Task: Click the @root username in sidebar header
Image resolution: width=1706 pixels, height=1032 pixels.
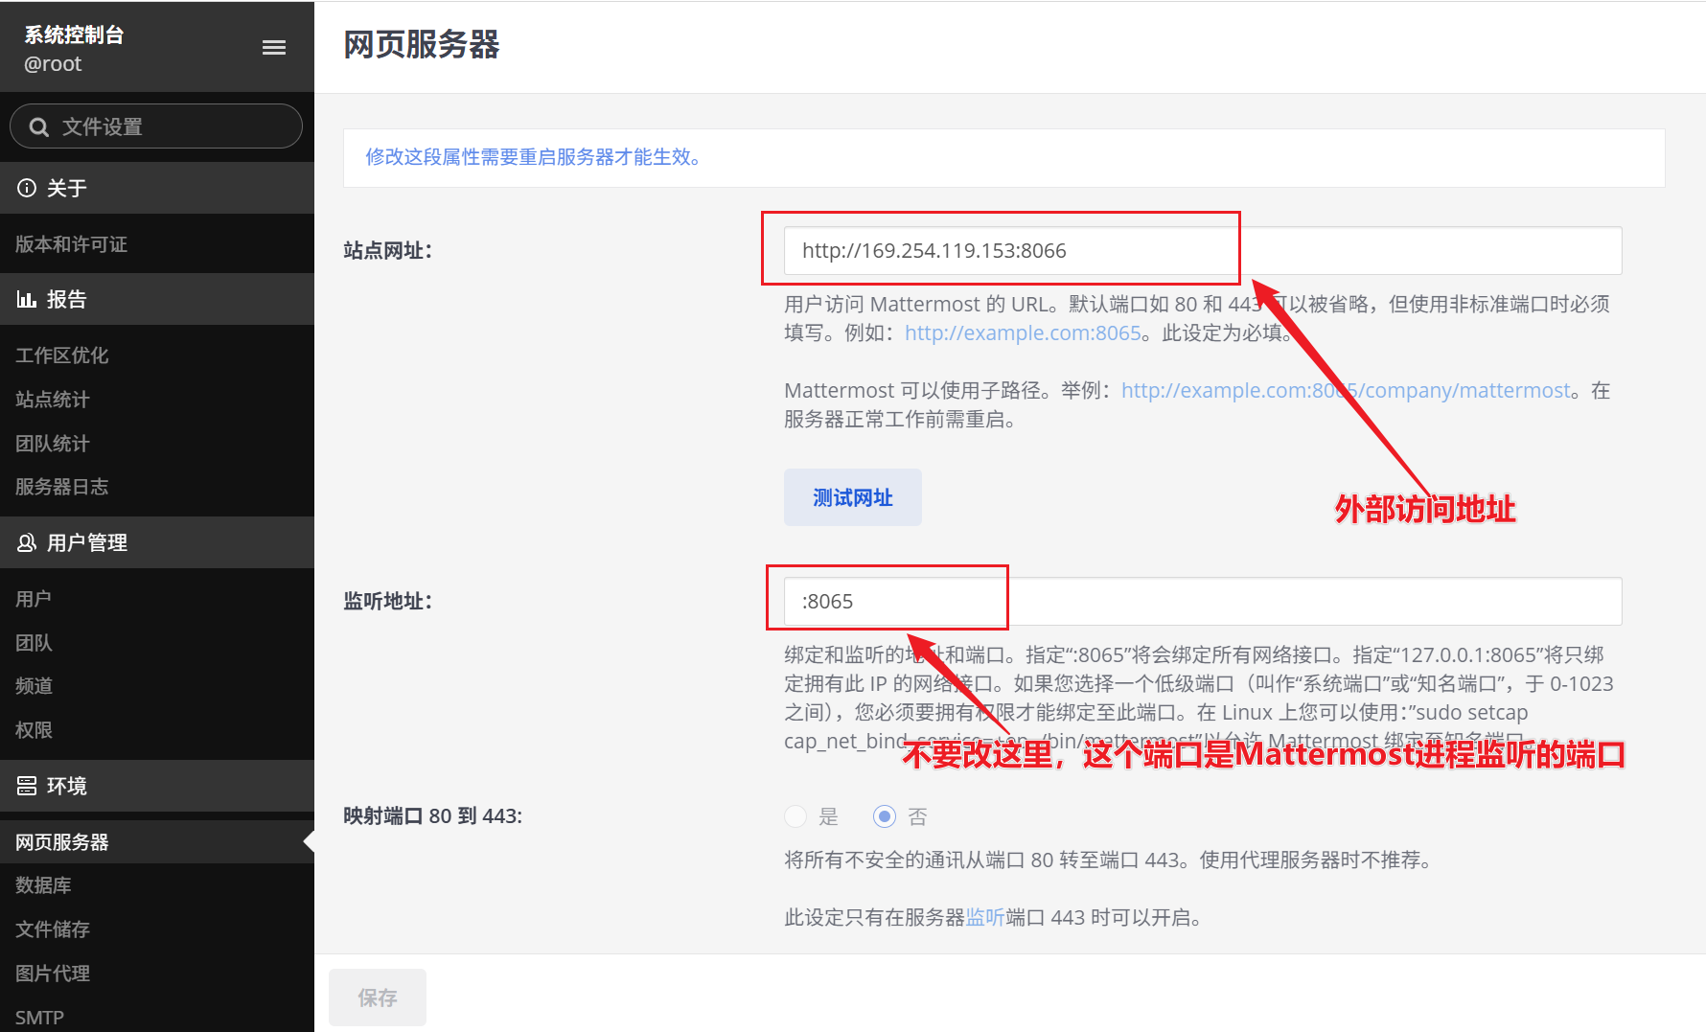Action: (x=53, y=64)
